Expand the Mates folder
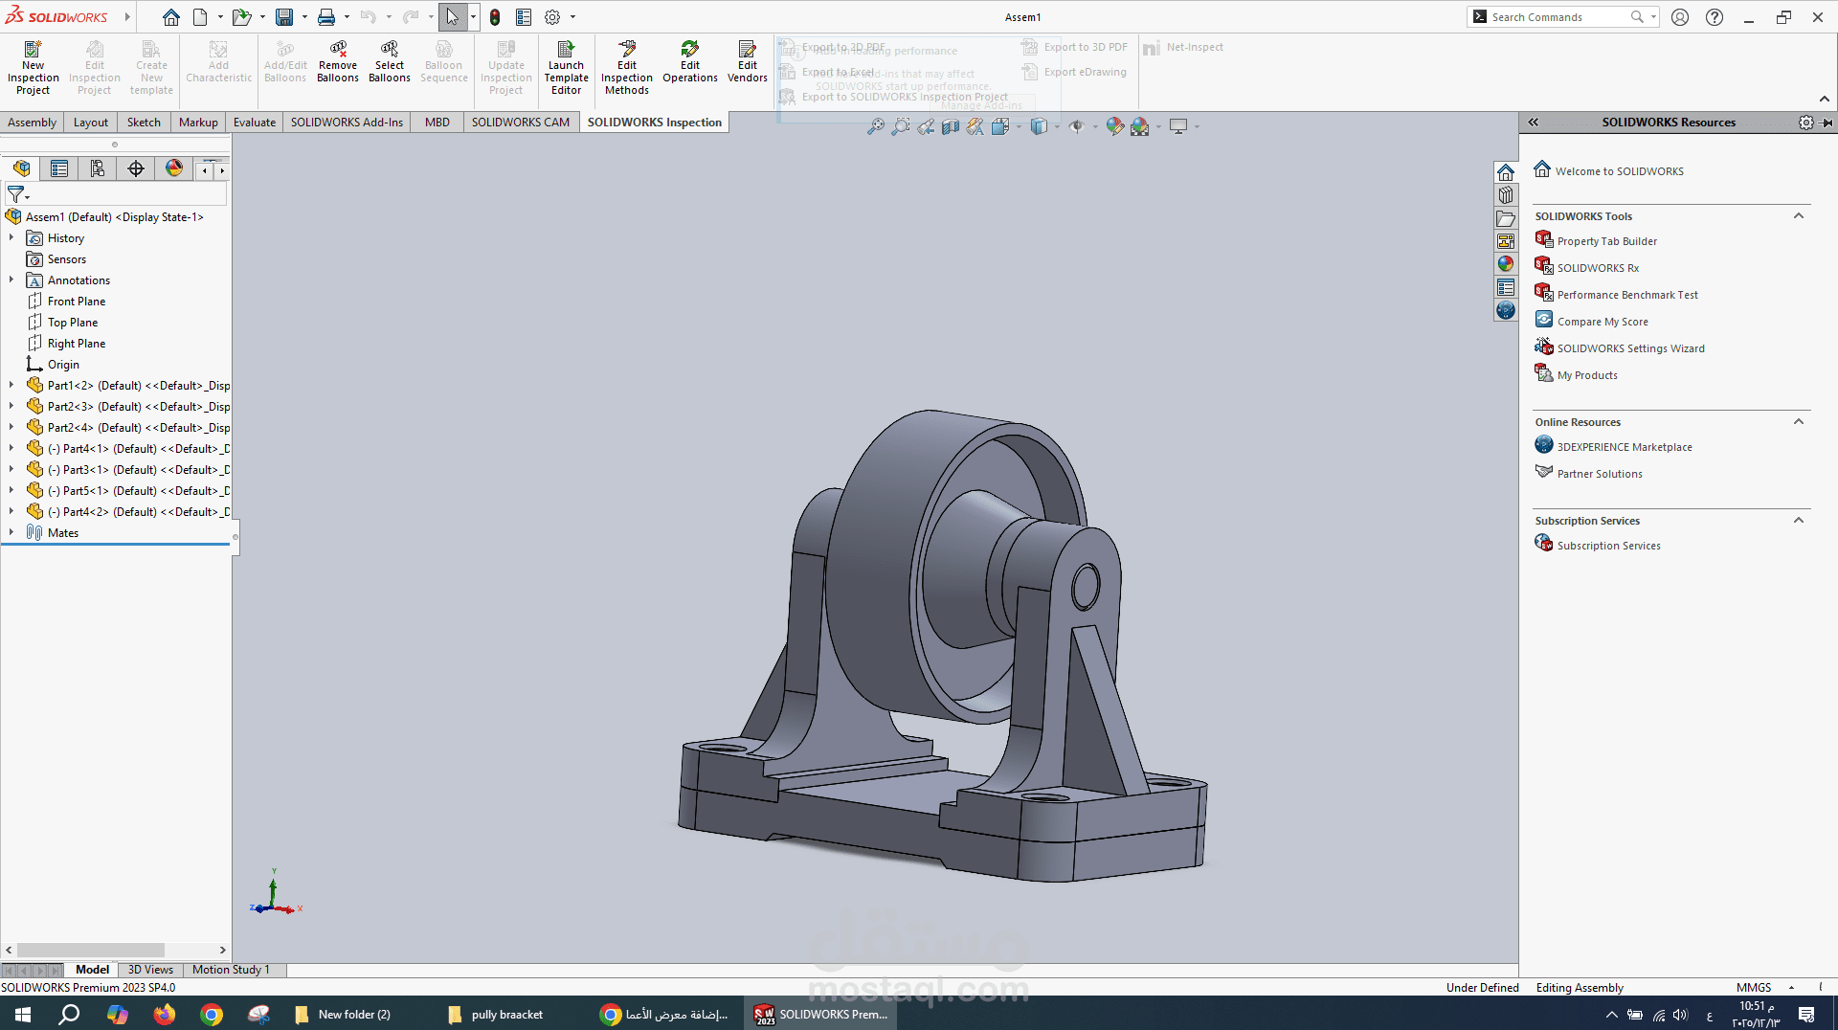This screenshot has height=1030, width=1838. click(x=11, y=533)
